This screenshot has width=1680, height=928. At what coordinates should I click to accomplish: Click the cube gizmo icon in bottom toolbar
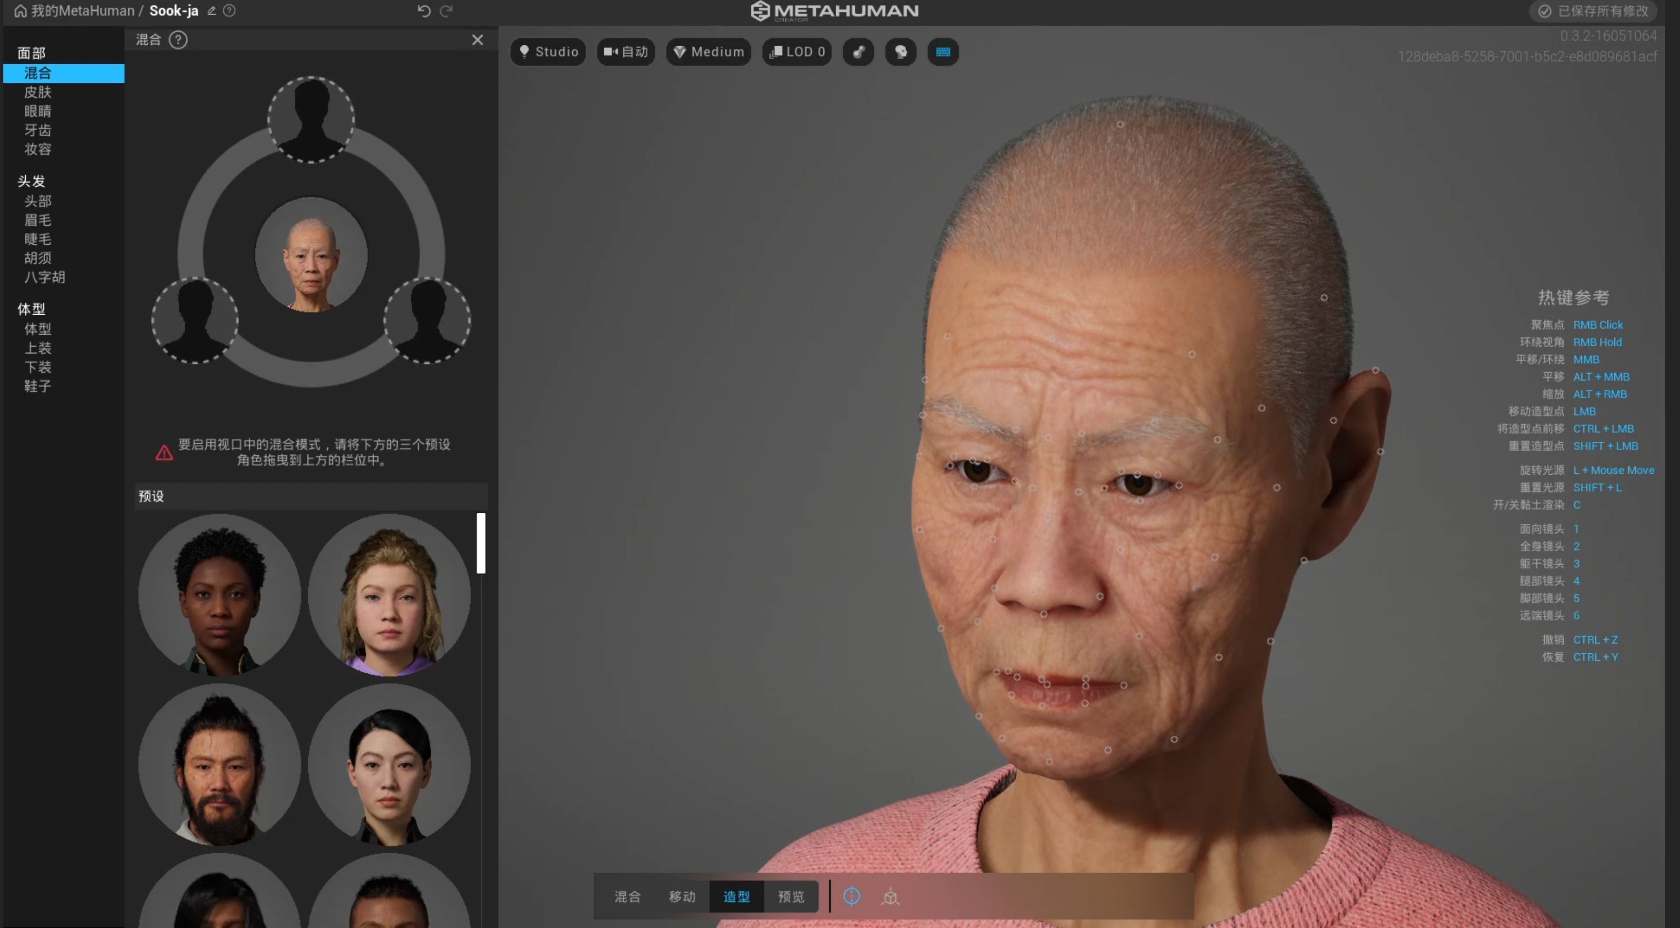click(x=890, y=898)
